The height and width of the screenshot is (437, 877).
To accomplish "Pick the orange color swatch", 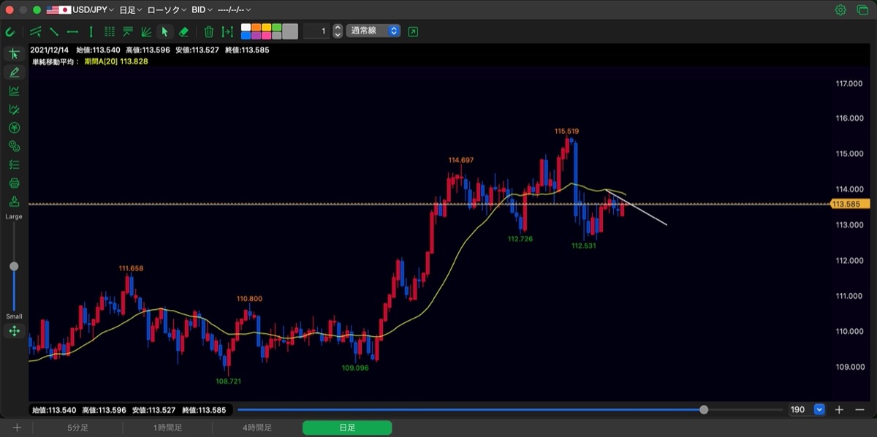I will (256, 28).
